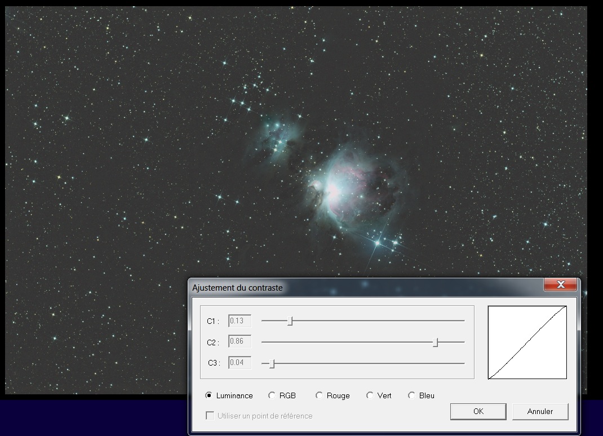The width and height of the screenshot is (603, 436).
Task: Click the Annuler button
Action: 540,411
